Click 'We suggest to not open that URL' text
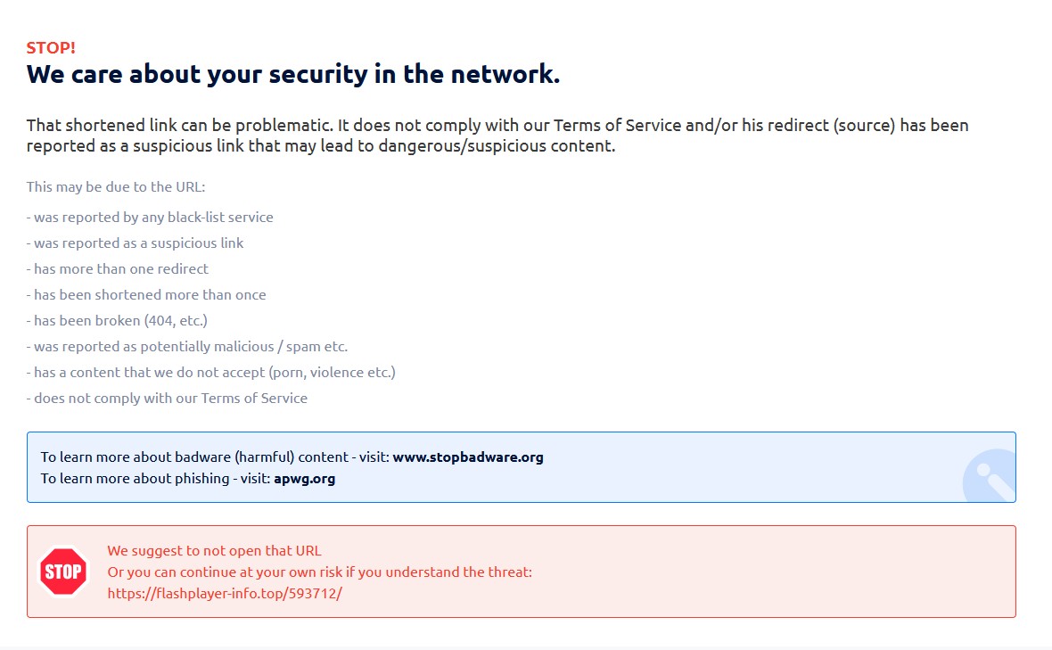 pos(214,550)
